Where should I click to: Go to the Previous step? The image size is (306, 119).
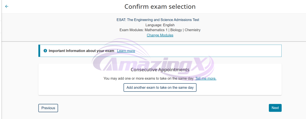tap(48, 108)
